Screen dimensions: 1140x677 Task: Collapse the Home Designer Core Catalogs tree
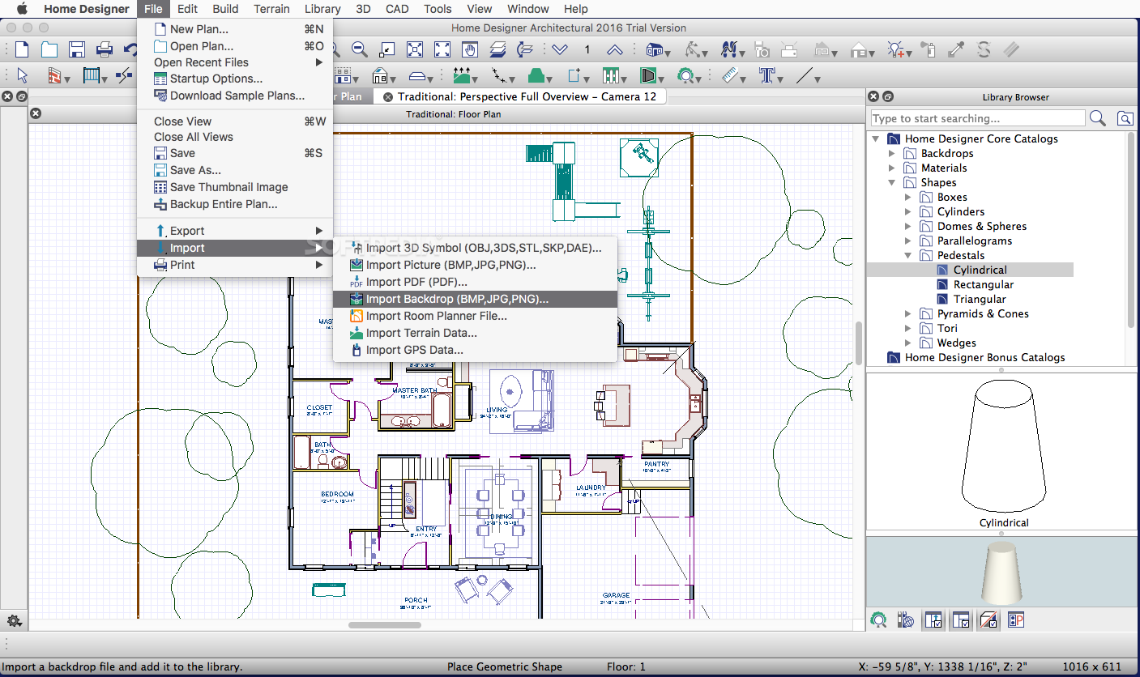click(x=876, y=138)
